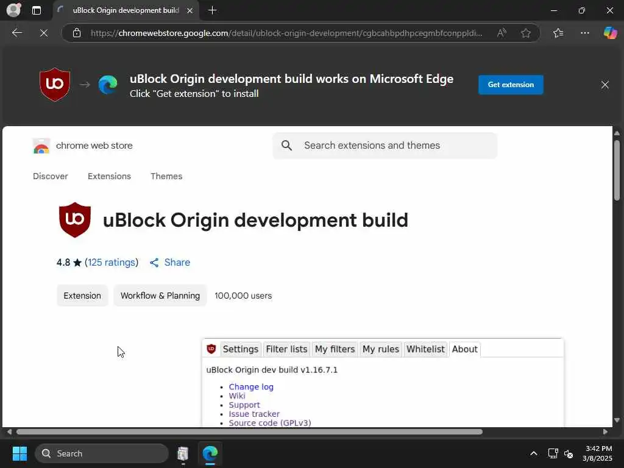Open a new tab with plus button
This screenshot has width=624, height=468.
point(213,10)
